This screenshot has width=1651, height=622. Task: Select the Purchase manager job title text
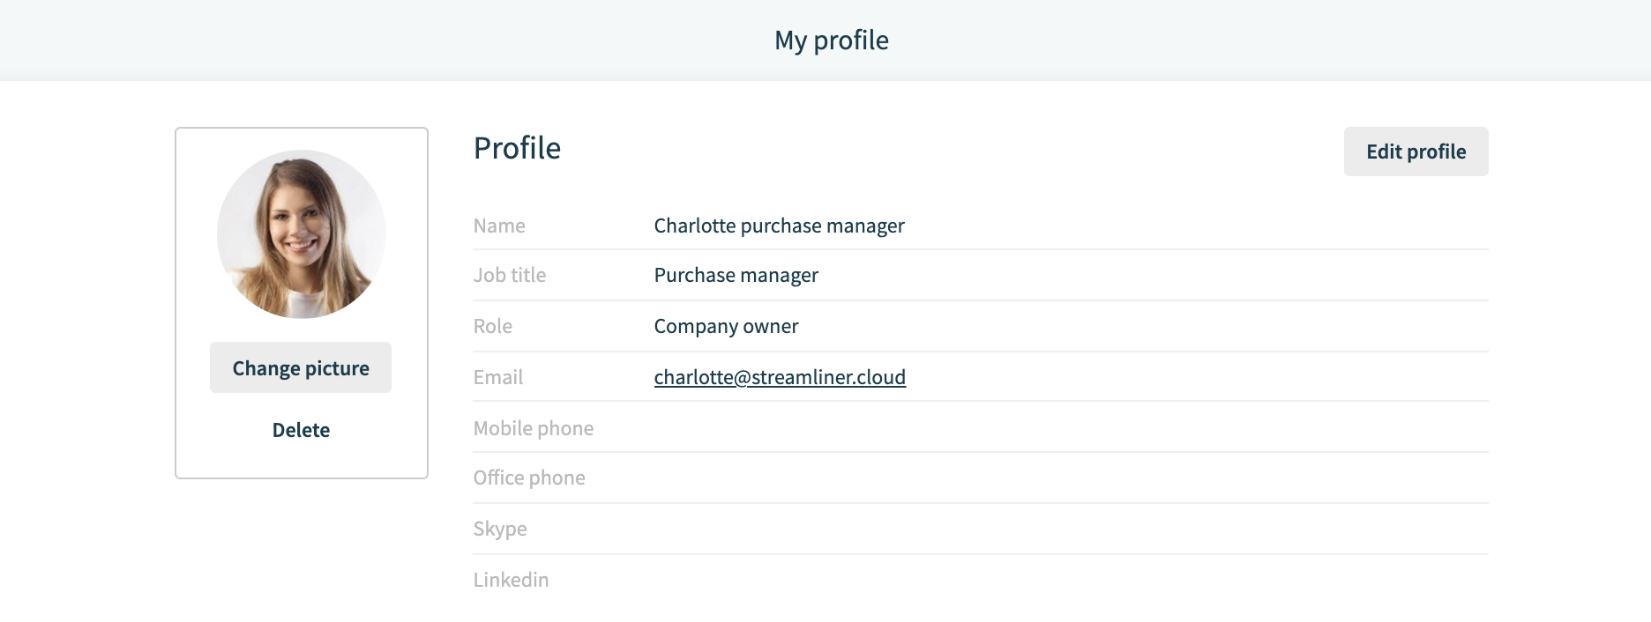pyautogui.click(x=736, y=275)
